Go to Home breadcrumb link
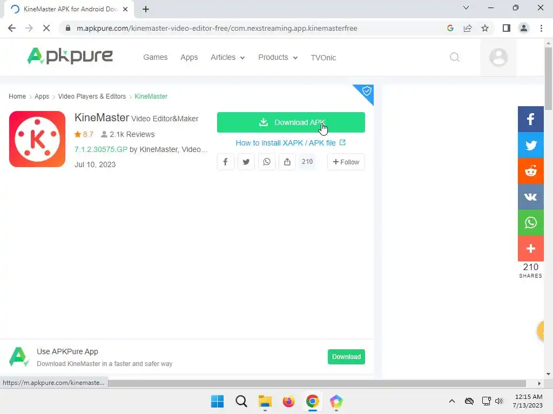 (17, 96)
